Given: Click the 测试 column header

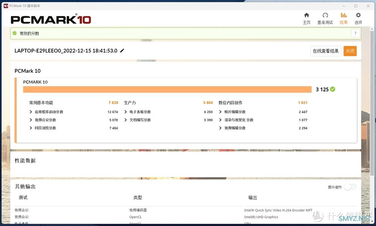Looking at the screenshot, I should coord(23,198).
